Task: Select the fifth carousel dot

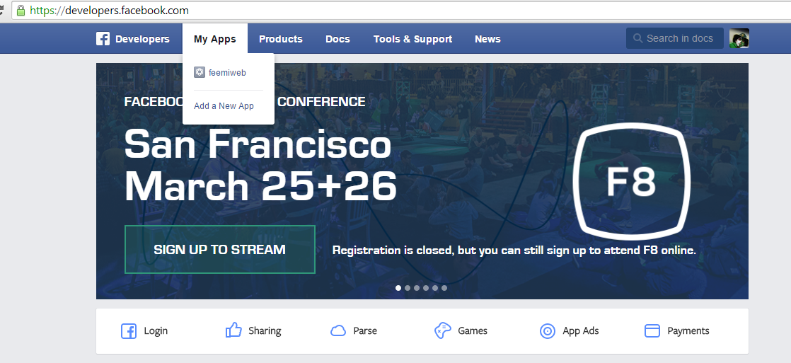Action: (434, 288)
